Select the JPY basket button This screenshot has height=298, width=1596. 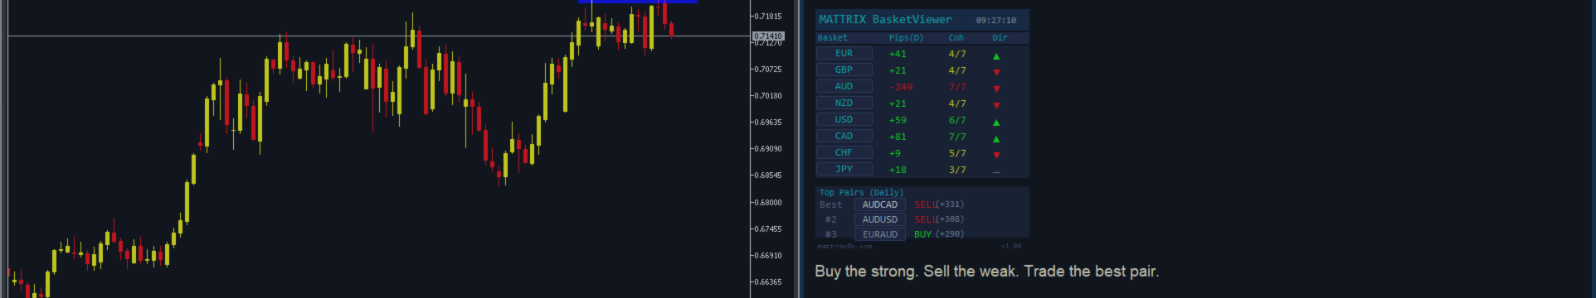tap(844, 169)
